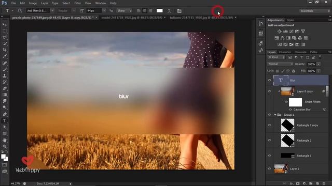
Task: Delete layer using trash icon
Action: tap(324, 184)
